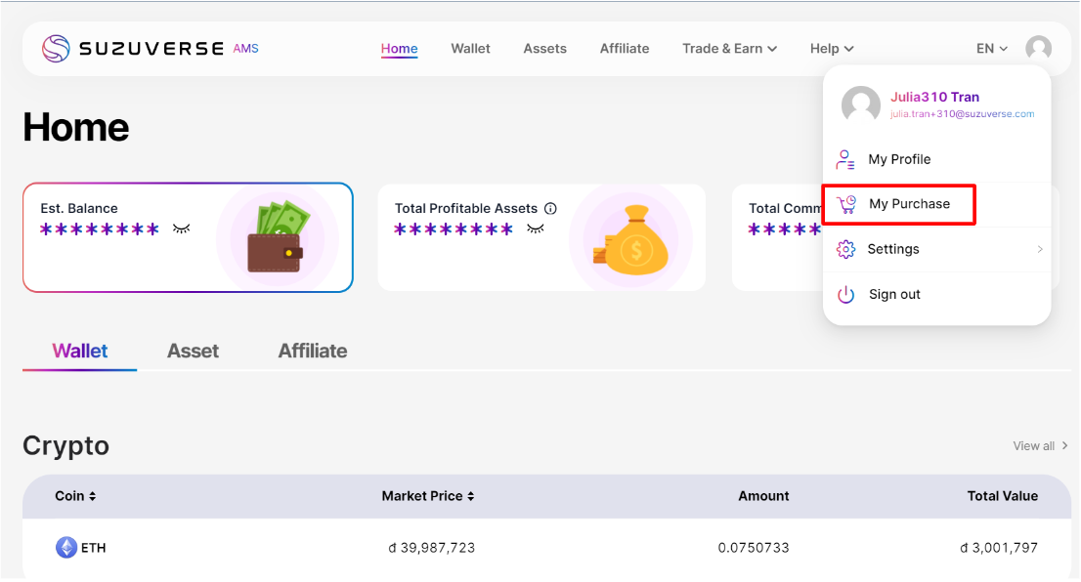Open the EN language selector
The image size is (1081, 582).
(991, 49)
